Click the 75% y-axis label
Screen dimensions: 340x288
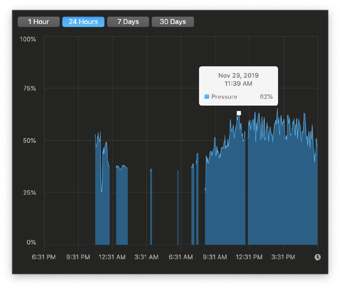[29, 88]
